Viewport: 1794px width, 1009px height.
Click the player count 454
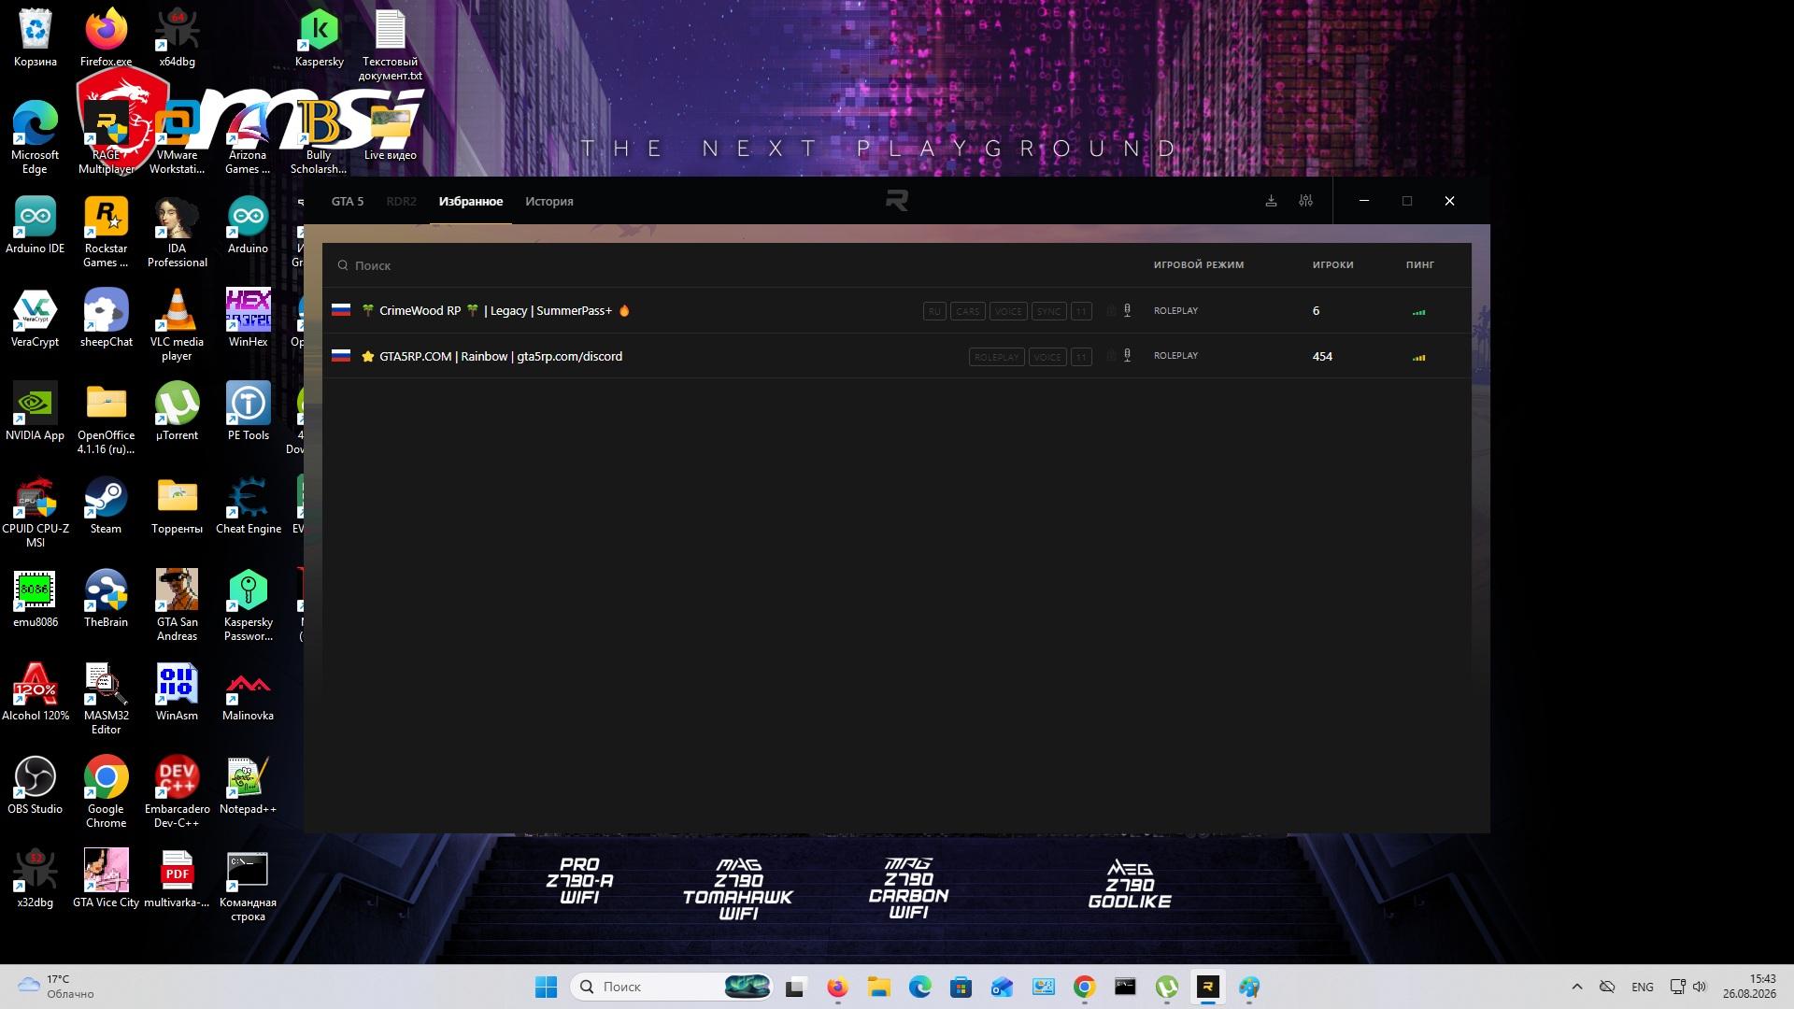[x=1322, y=356]
